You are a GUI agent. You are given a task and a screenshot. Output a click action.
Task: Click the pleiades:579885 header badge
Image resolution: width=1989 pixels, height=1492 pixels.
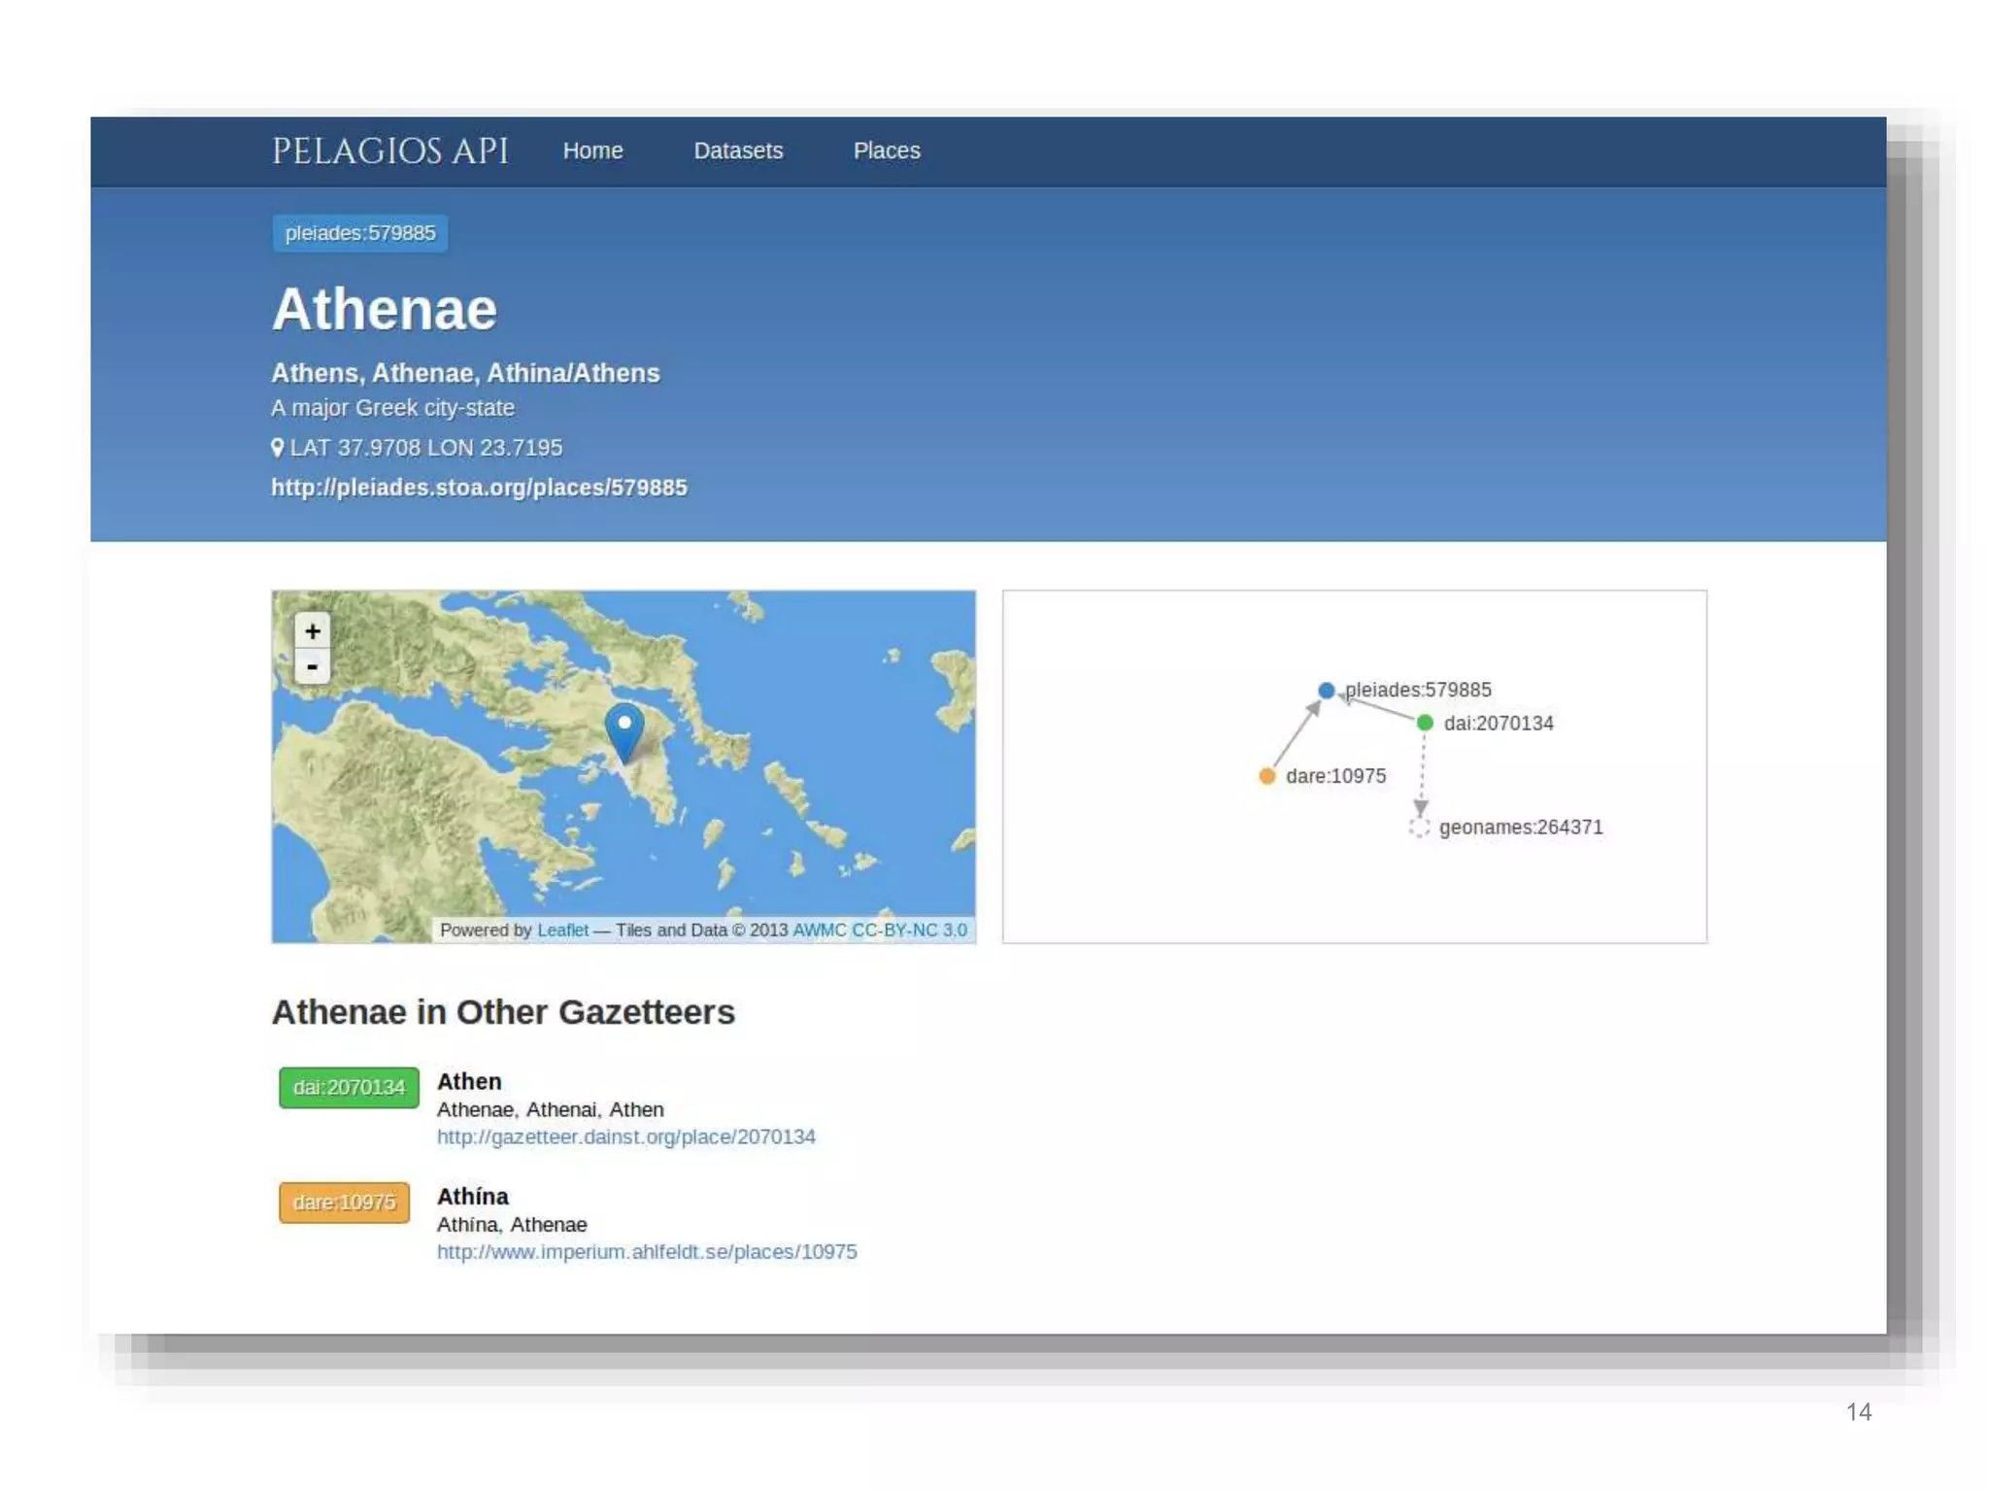click(360, 233)
